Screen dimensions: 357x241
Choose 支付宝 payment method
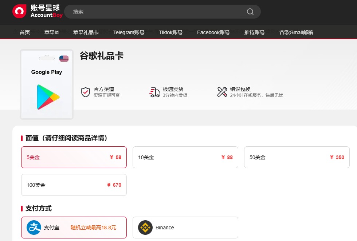point(74,228)
